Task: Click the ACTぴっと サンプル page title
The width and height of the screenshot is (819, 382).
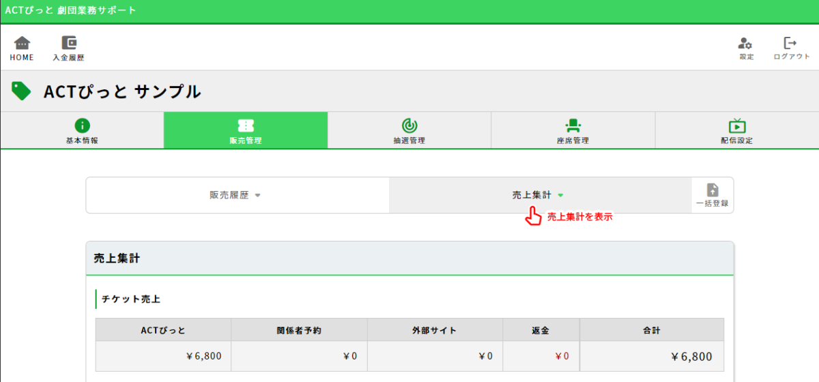Action: 122,91
